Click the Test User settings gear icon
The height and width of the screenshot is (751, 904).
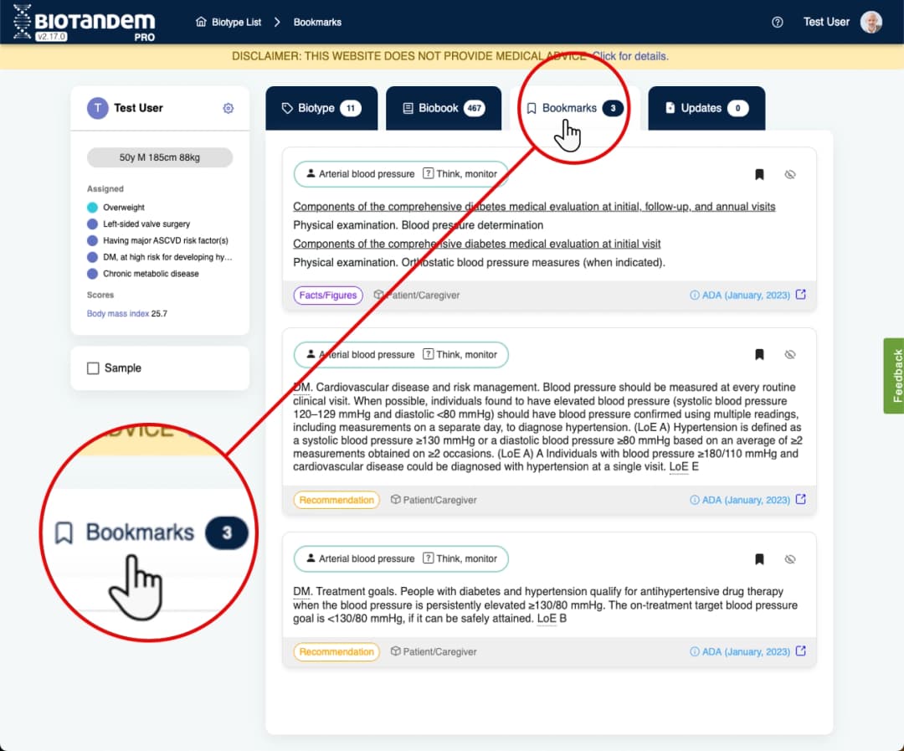click(x=228, y=108)
